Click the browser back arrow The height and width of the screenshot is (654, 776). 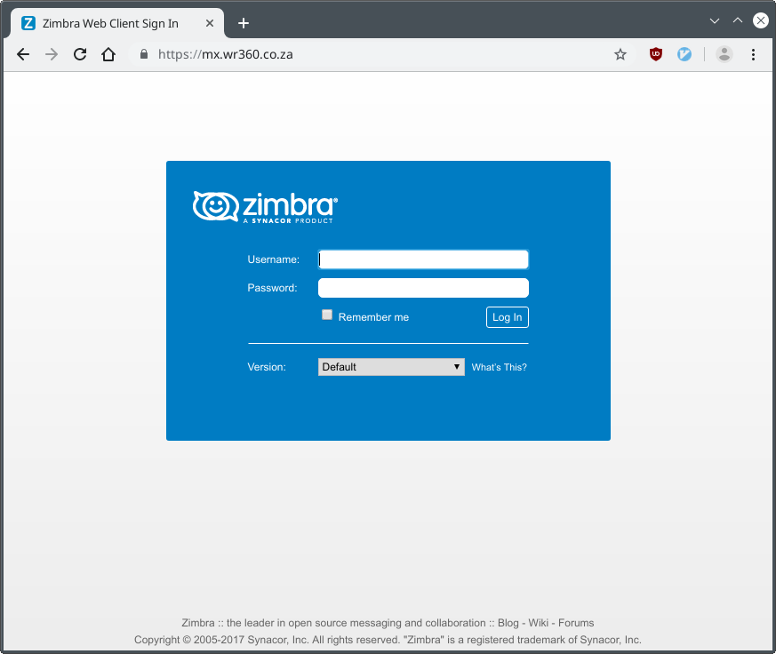click(23, 54)
